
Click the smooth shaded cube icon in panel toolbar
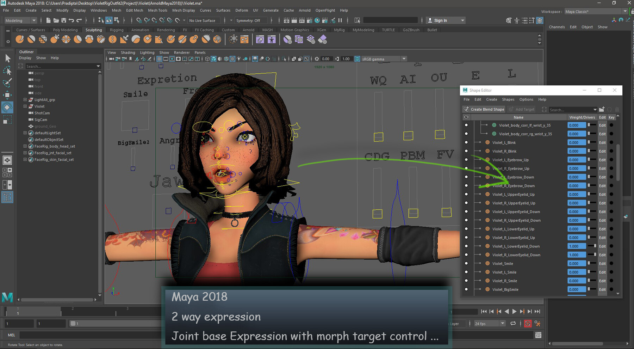[213, 59]
